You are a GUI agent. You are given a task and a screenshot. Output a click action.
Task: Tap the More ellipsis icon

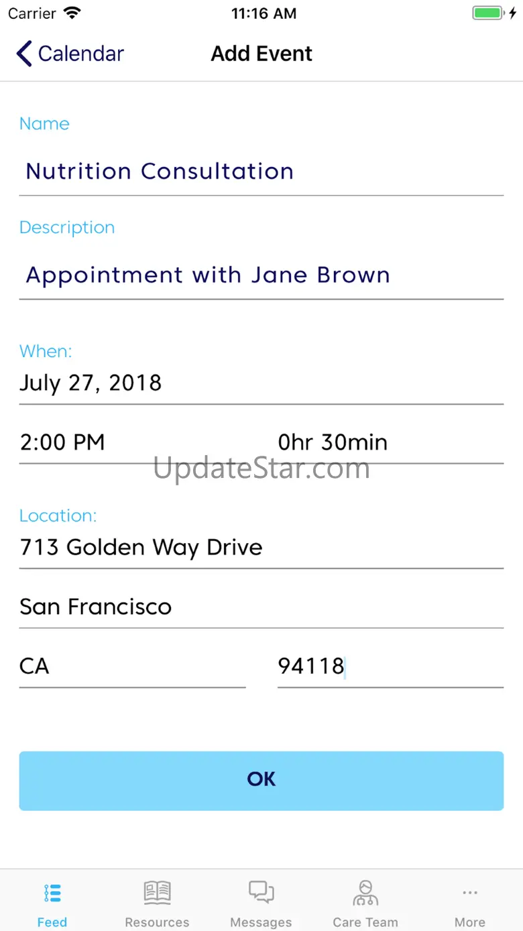tap(469, 893)
